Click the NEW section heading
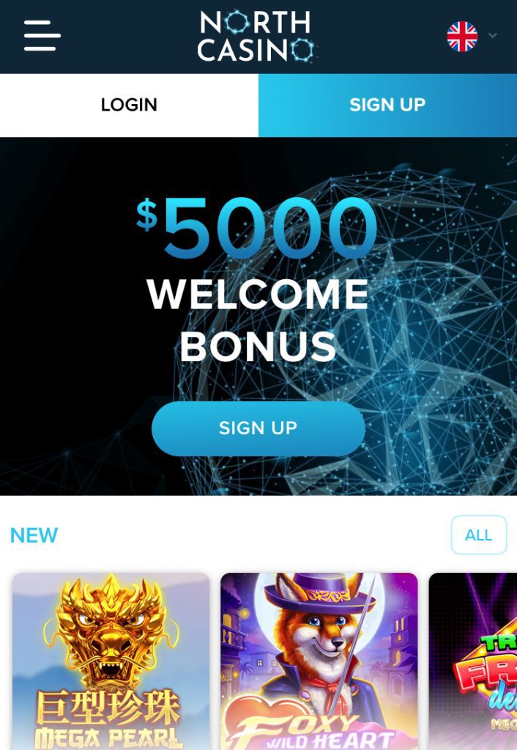 tap(34, 535)
